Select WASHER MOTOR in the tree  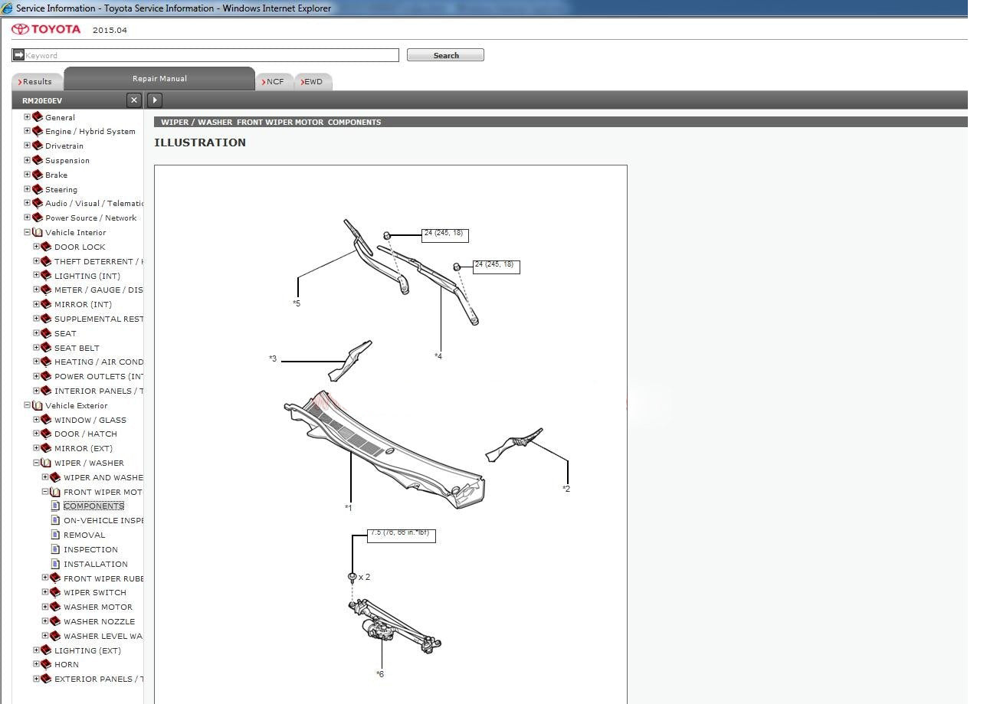tap(97, 607)
